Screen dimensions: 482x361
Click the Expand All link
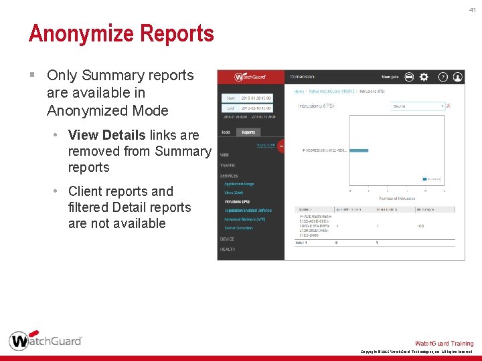(266, 145)
